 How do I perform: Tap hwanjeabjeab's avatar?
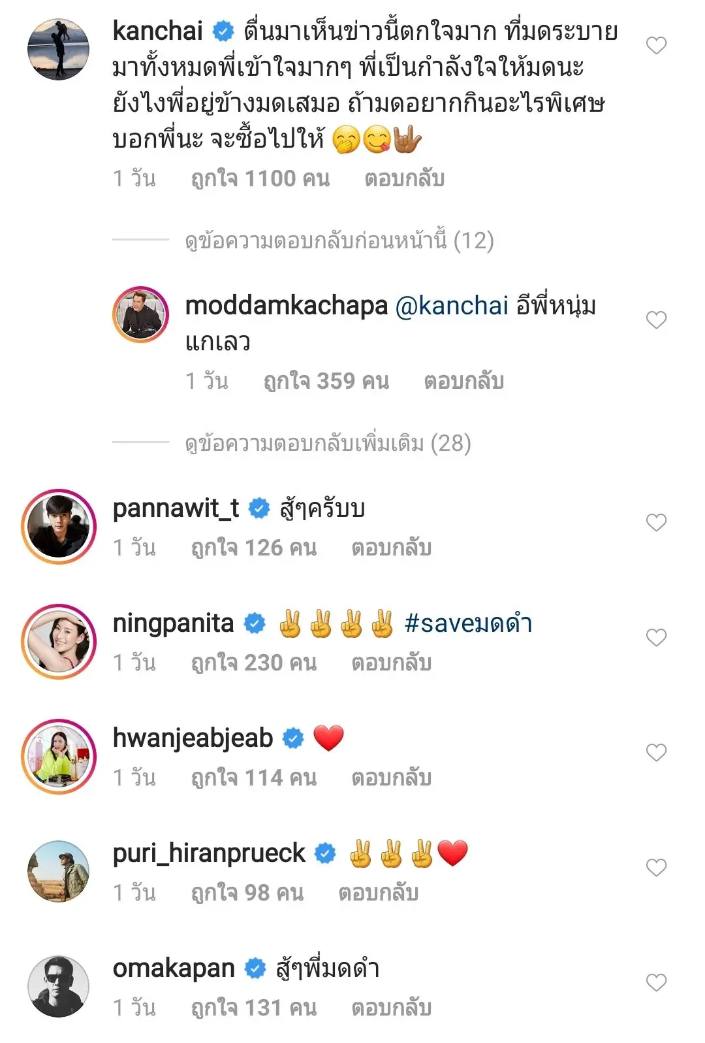[x=59, y=757]
